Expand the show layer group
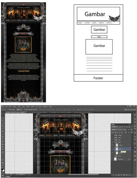This screenshot has height=178, width=137. [x=114, y=140]
